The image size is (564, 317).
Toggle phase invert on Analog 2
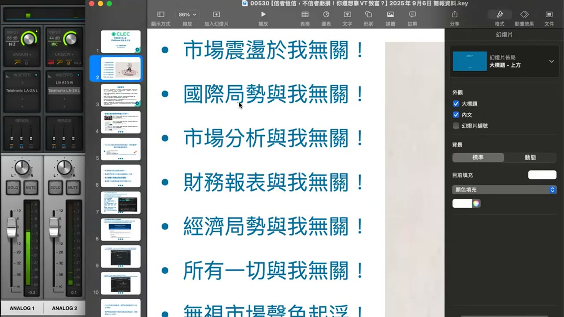point(68,63)
